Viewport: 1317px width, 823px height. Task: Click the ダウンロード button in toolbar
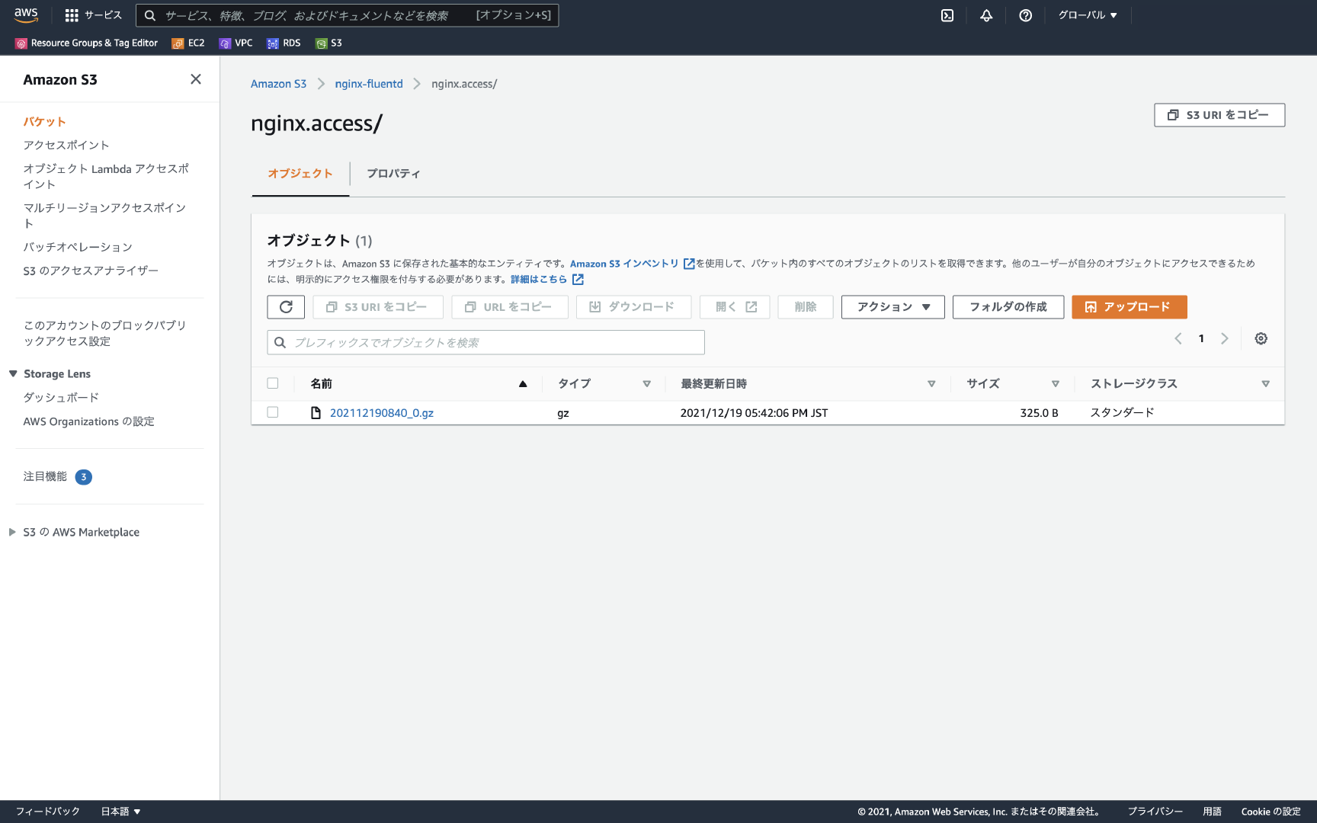pos(633,307)
